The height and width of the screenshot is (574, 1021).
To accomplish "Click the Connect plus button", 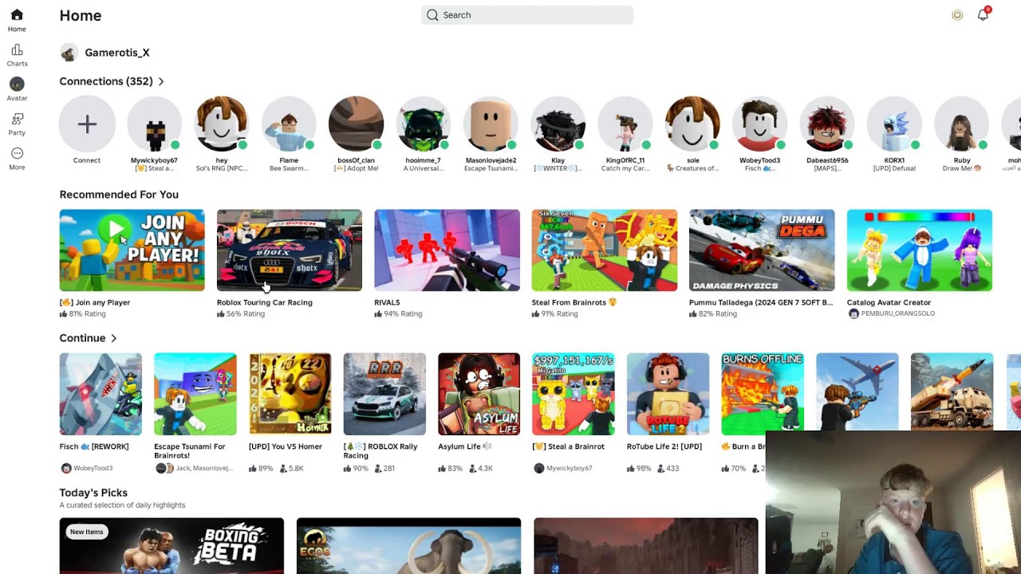I will click(x=87, y=124).
